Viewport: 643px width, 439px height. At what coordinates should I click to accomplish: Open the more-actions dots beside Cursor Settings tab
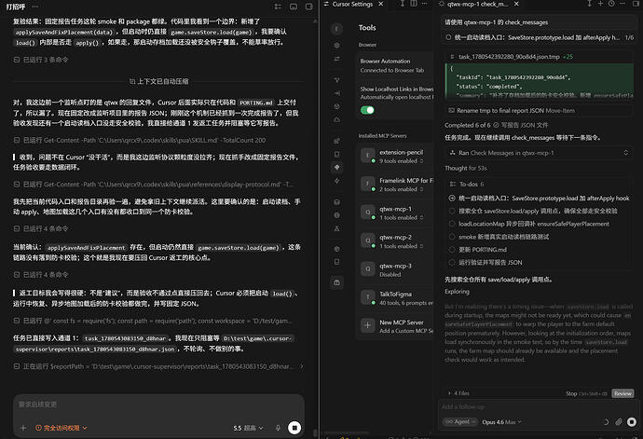coord(425,4)
